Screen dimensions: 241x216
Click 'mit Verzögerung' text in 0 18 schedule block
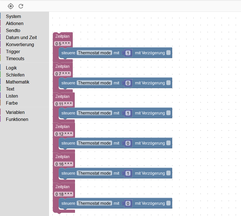point(150,203)
